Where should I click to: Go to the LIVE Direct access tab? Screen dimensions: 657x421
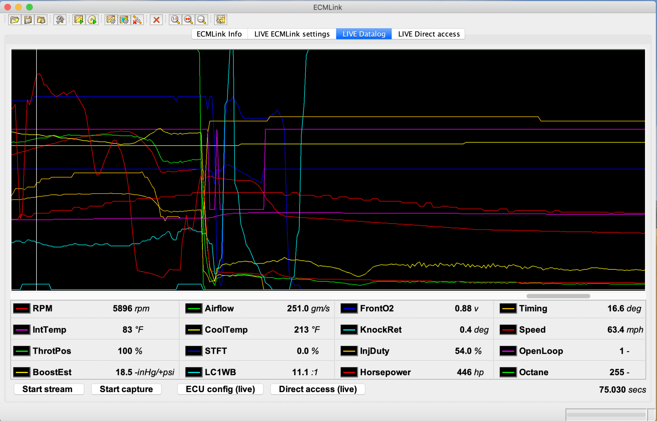(x=429, y=34)
